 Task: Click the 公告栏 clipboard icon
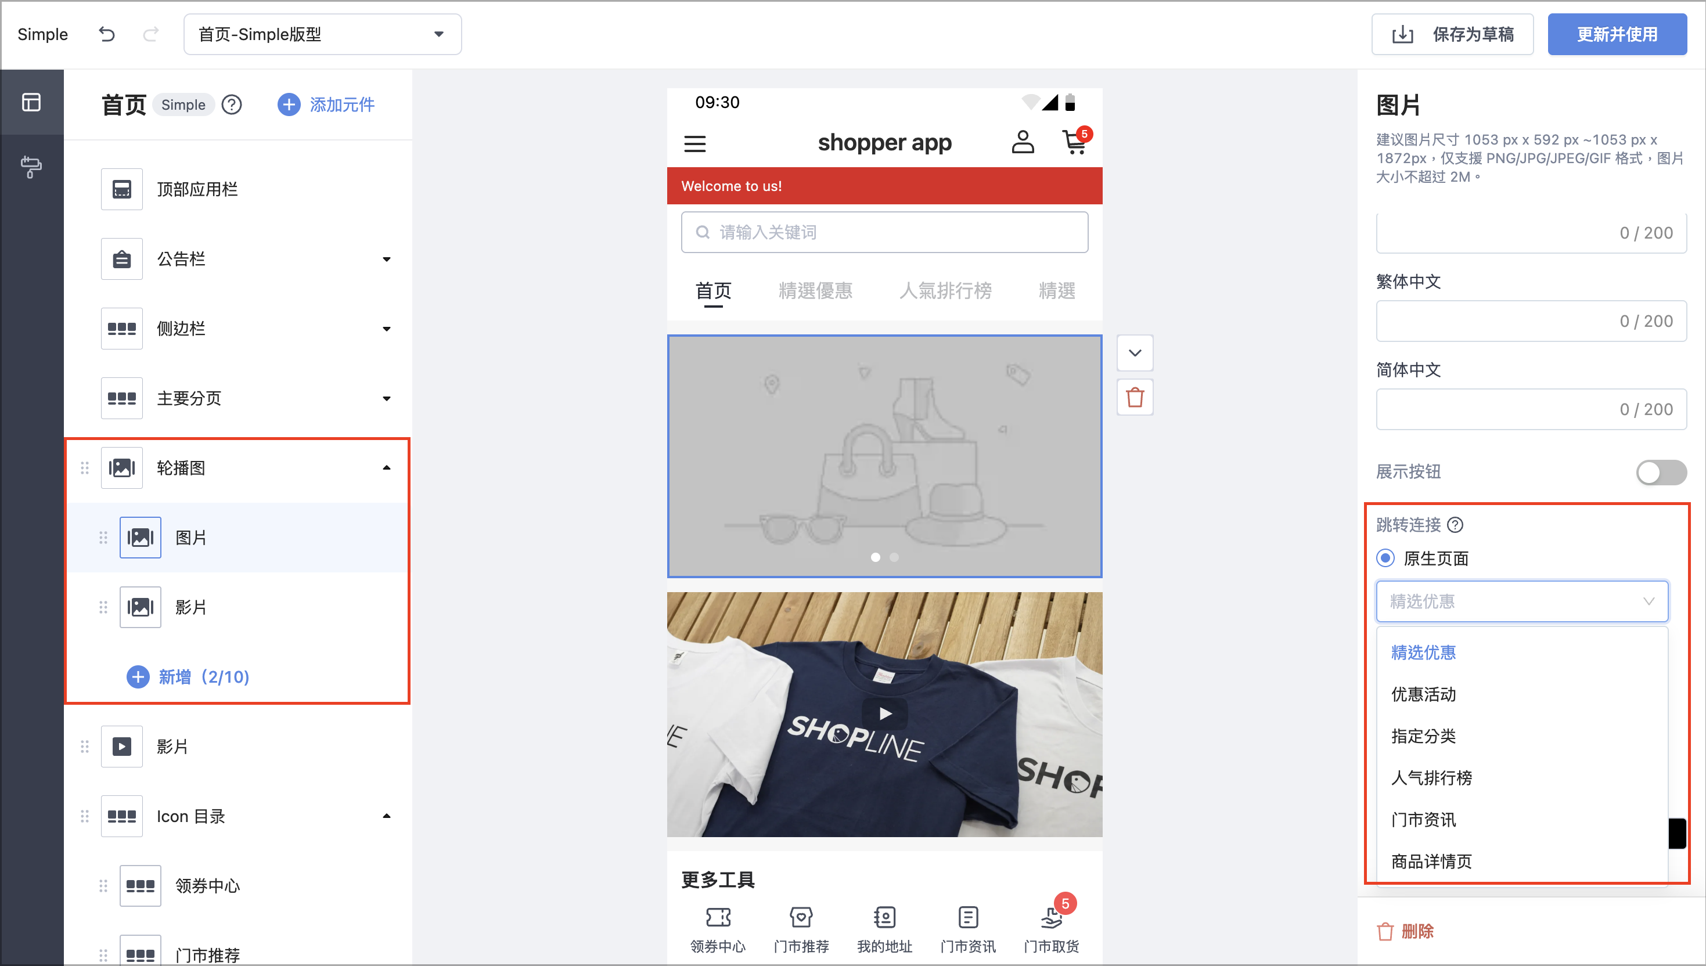[121, 259]
